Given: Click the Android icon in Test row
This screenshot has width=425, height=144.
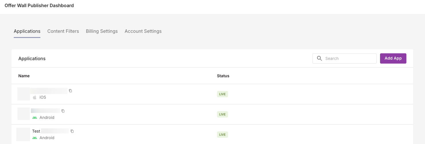Looking at the screenshot, I should (x=35, y=138).
